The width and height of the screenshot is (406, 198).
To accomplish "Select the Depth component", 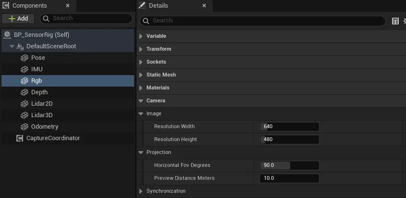I will [x=68, y=92].
